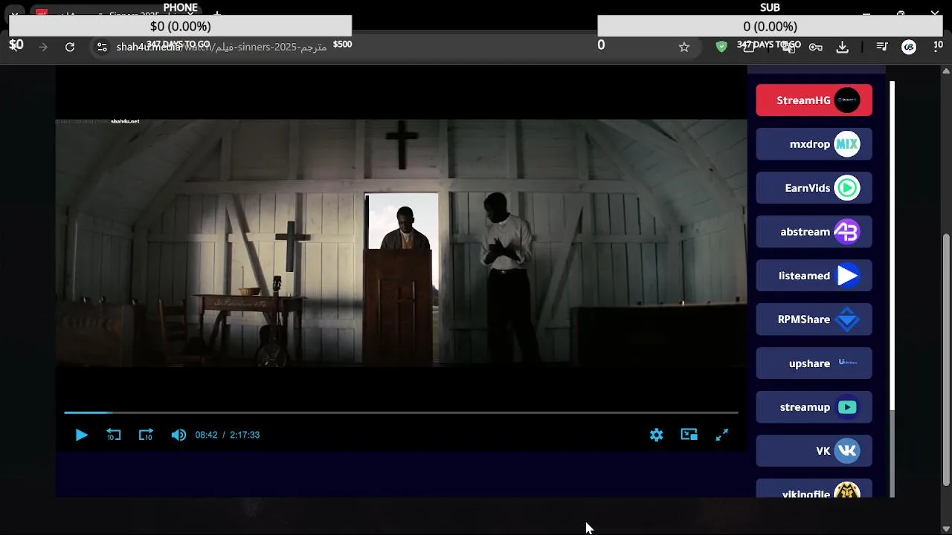Bookmark this page with star icon
952x535 pixels.
(684, 47)
